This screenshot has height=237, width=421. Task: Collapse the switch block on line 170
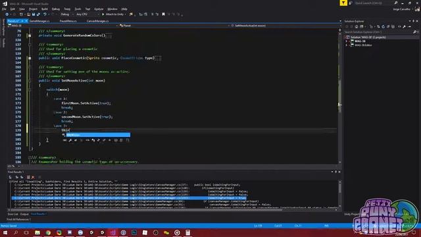(30, 90)
